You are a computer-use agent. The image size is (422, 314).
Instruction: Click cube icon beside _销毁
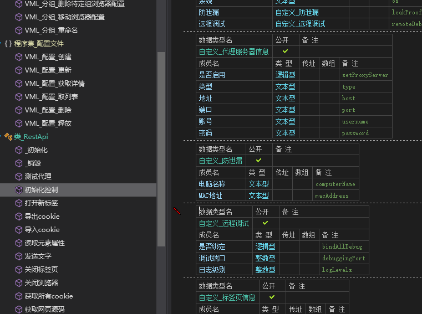[x=18, y=163]
